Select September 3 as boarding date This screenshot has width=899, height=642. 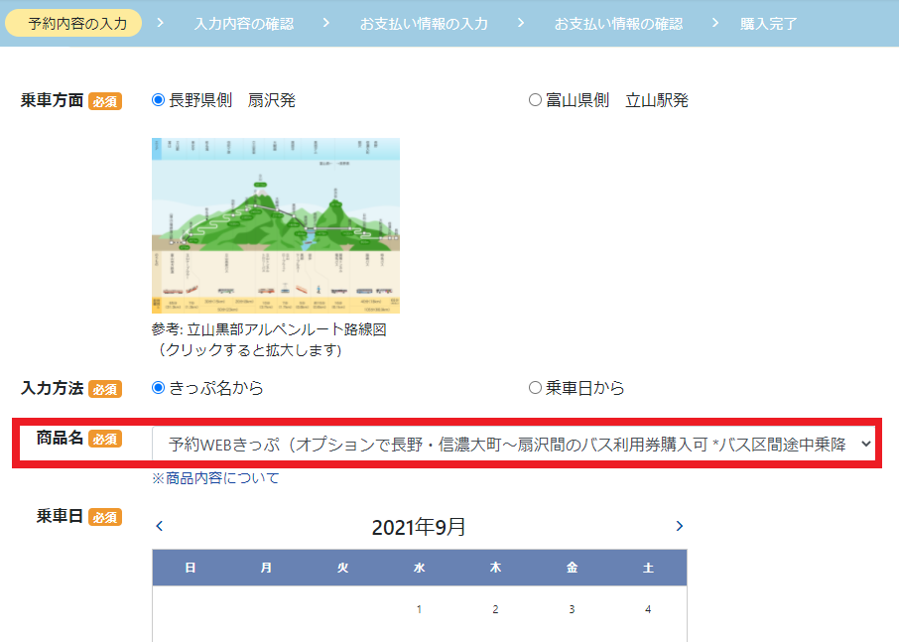pos(572,609)
